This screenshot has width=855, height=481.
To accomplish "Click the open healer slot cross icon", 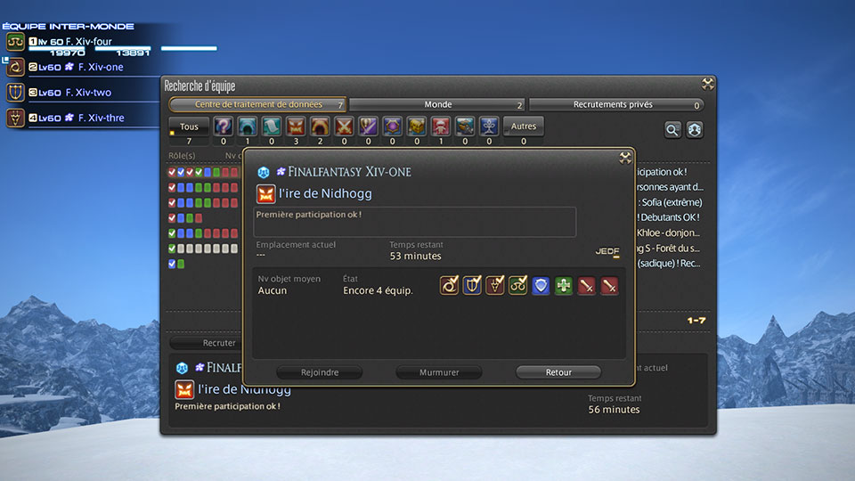I will tap(564, 286).
